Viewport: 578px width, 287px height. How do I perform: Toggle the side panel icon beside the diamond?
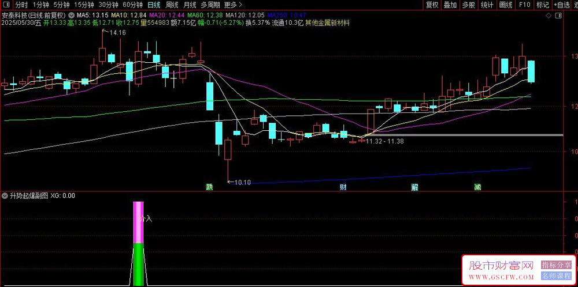click(558, 16)
